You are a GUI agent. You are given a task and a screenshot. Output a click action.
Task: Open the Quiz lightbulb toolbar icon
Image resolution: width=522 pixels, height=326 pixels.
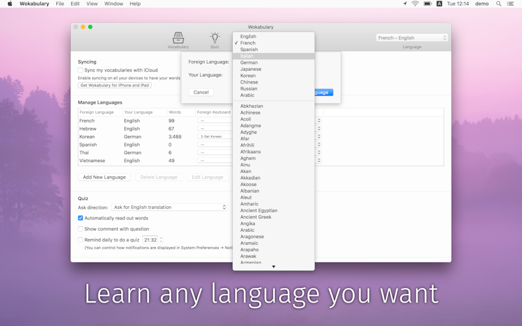215,40
